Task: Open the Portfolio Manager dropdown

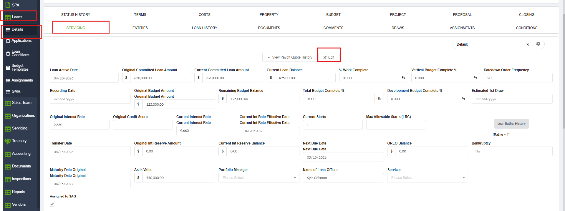Action: 259,178
